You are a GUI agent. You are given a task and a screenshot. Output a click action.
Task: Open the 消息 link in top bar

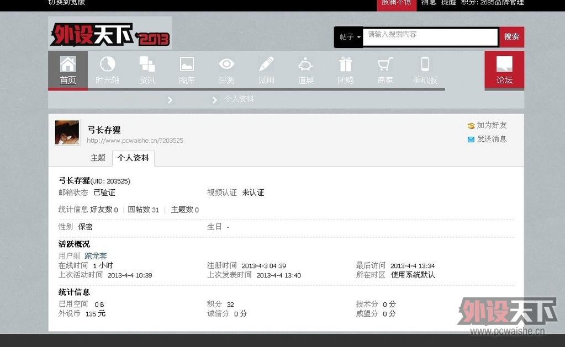[x=429, y=3]
